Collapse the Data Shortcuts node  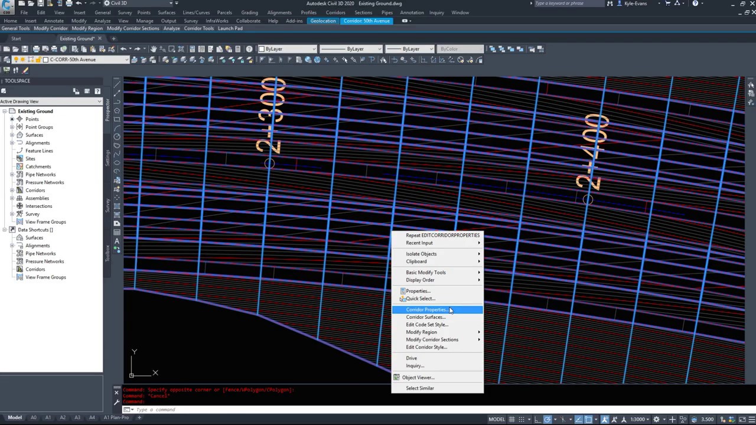coord(5,230)
